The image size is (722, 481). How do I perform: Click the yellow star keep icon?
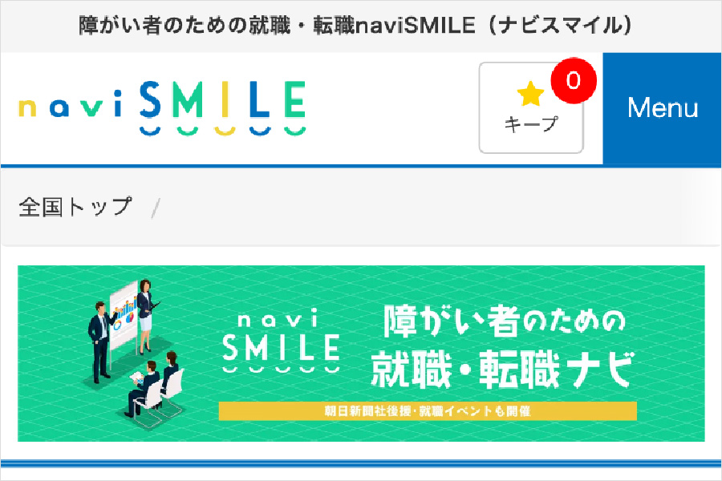pos(530,94)
